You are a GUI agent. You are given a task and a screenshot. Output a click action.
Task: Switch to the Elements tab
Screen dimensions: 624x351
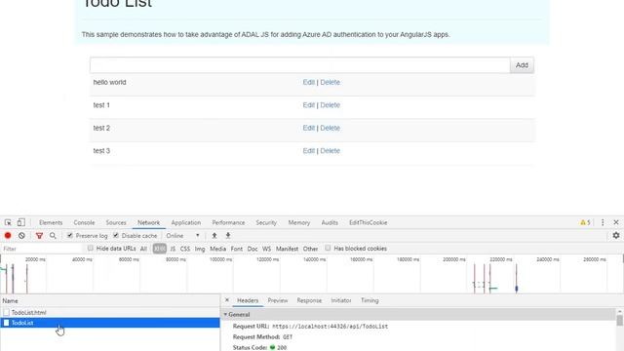click(51, 222)
